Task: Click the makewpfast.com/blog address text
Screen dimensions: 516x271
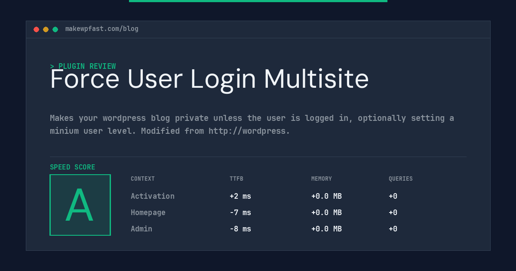Action: 102,29
